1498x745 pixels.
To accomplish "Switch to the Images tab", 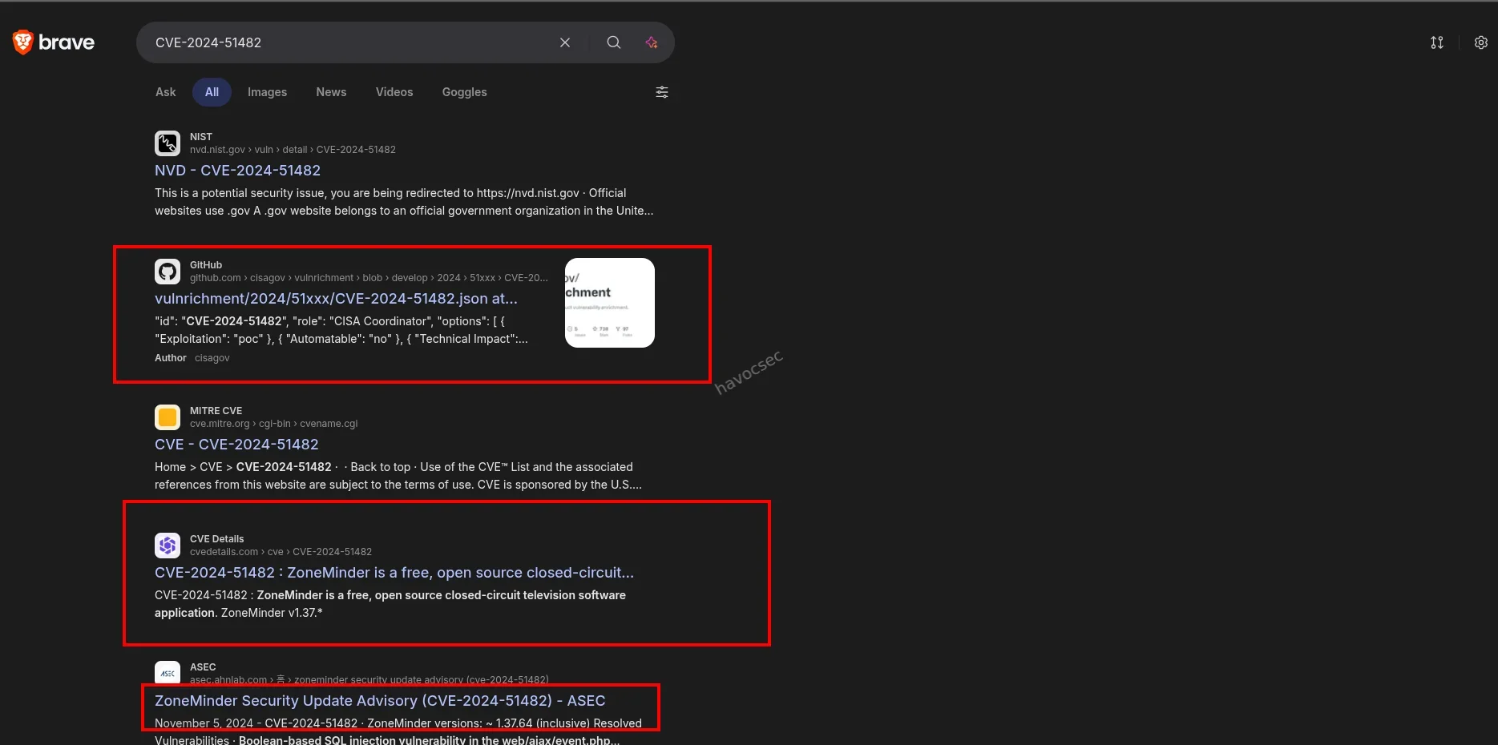I will point(267,92).
